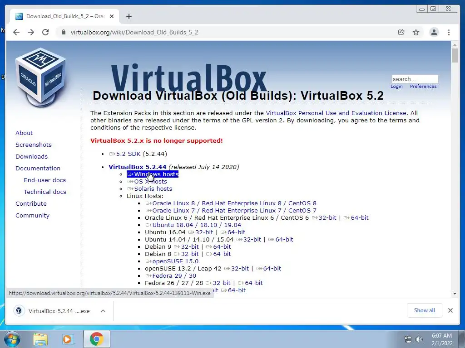Open the Login link
Image resolution: width=465 pixels, height=348 pixels.
click(x=396, y=87)
